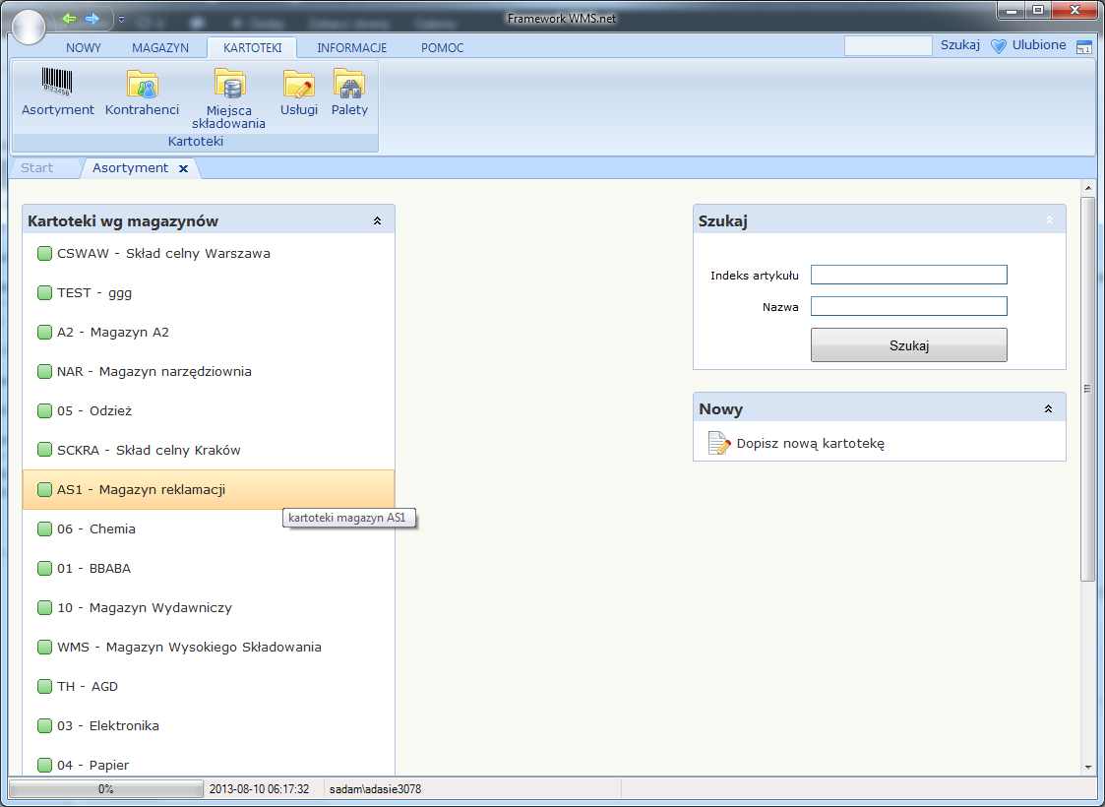Select the KARTOTEKI ribbon tab
This screenshot has width=1105, height=807.
pyautogui.click(x=252, y=48)
